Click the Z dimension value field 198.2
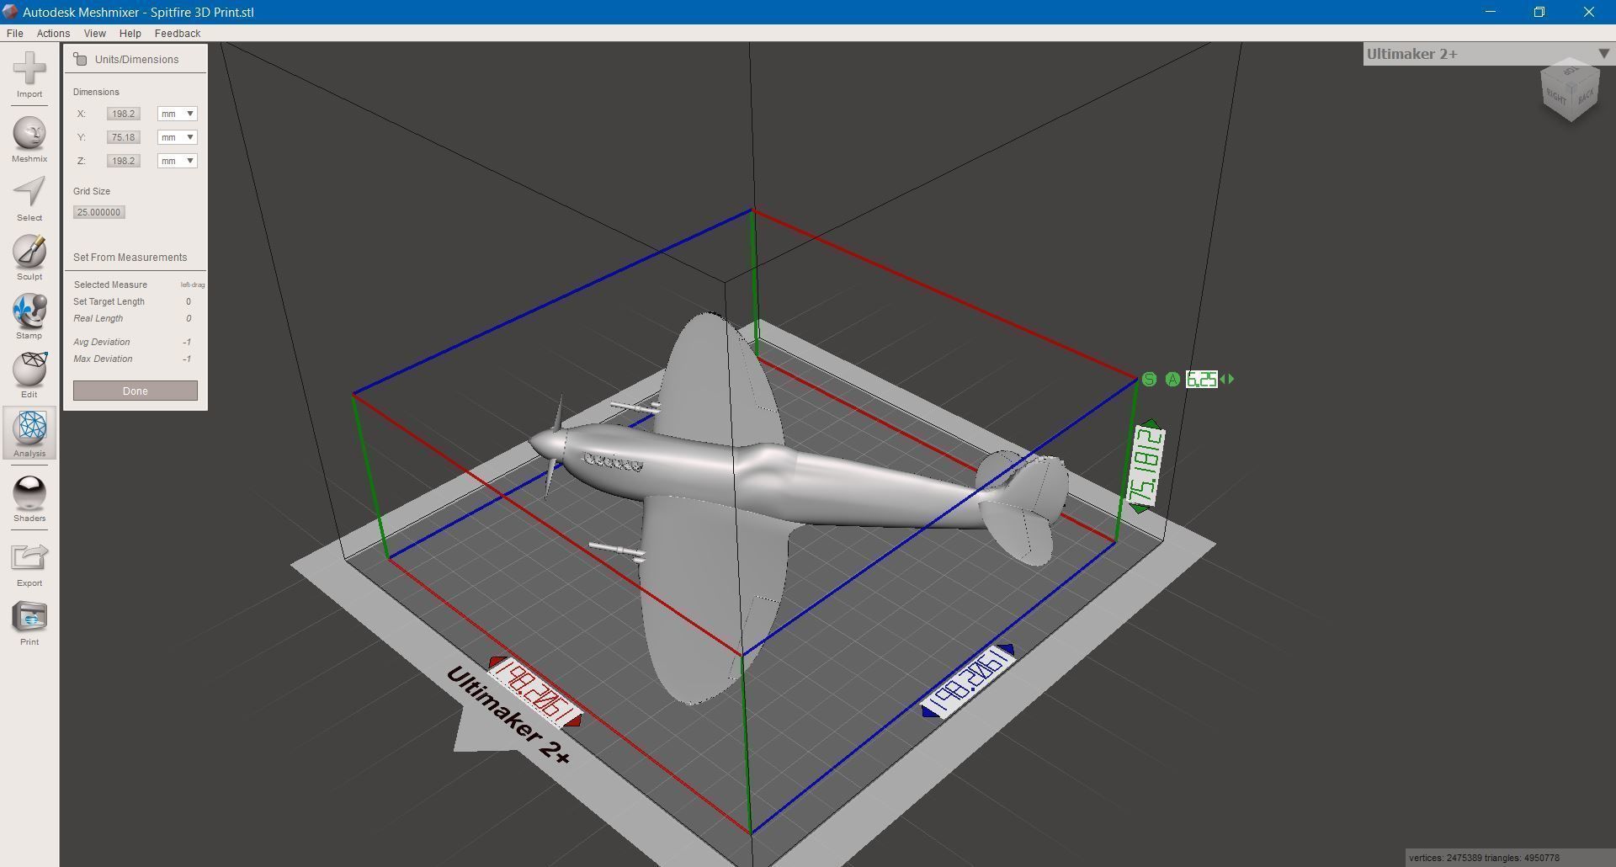Viewport: 1616px width, 867px height. pos(123,161)
